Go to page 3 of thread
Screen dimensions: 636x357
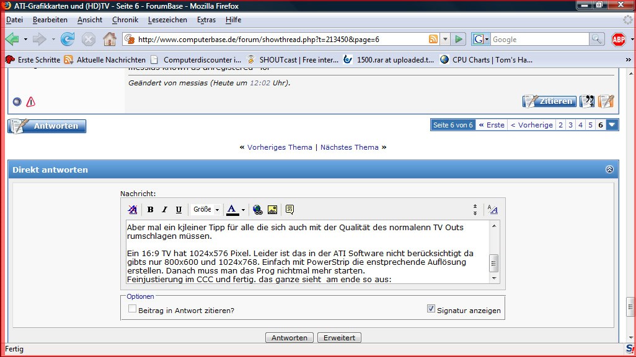point(570,124)
